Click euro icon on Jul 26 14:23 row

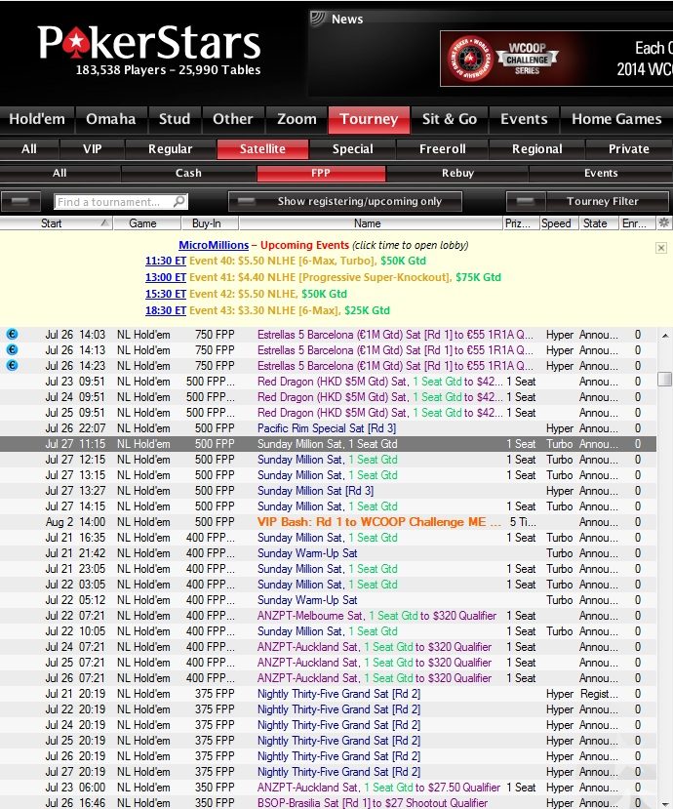pos(12,365)
